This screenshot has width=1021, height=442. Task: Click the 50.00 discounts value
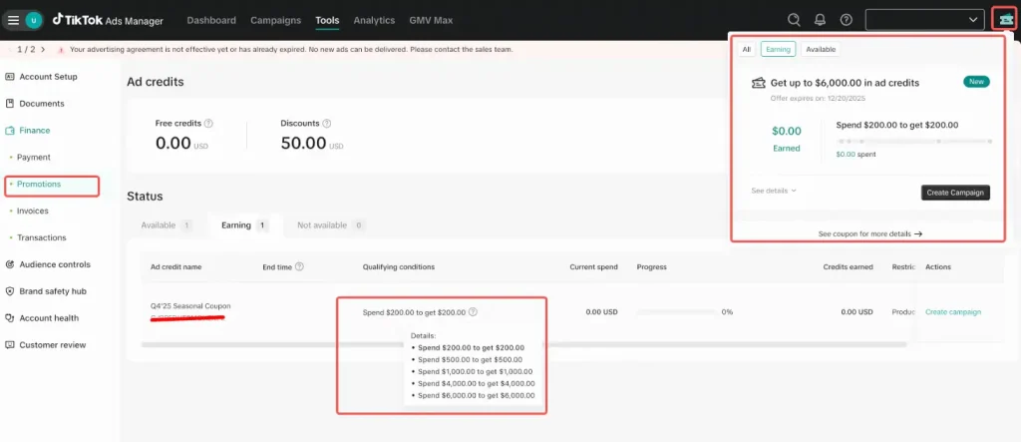[303, 143]
